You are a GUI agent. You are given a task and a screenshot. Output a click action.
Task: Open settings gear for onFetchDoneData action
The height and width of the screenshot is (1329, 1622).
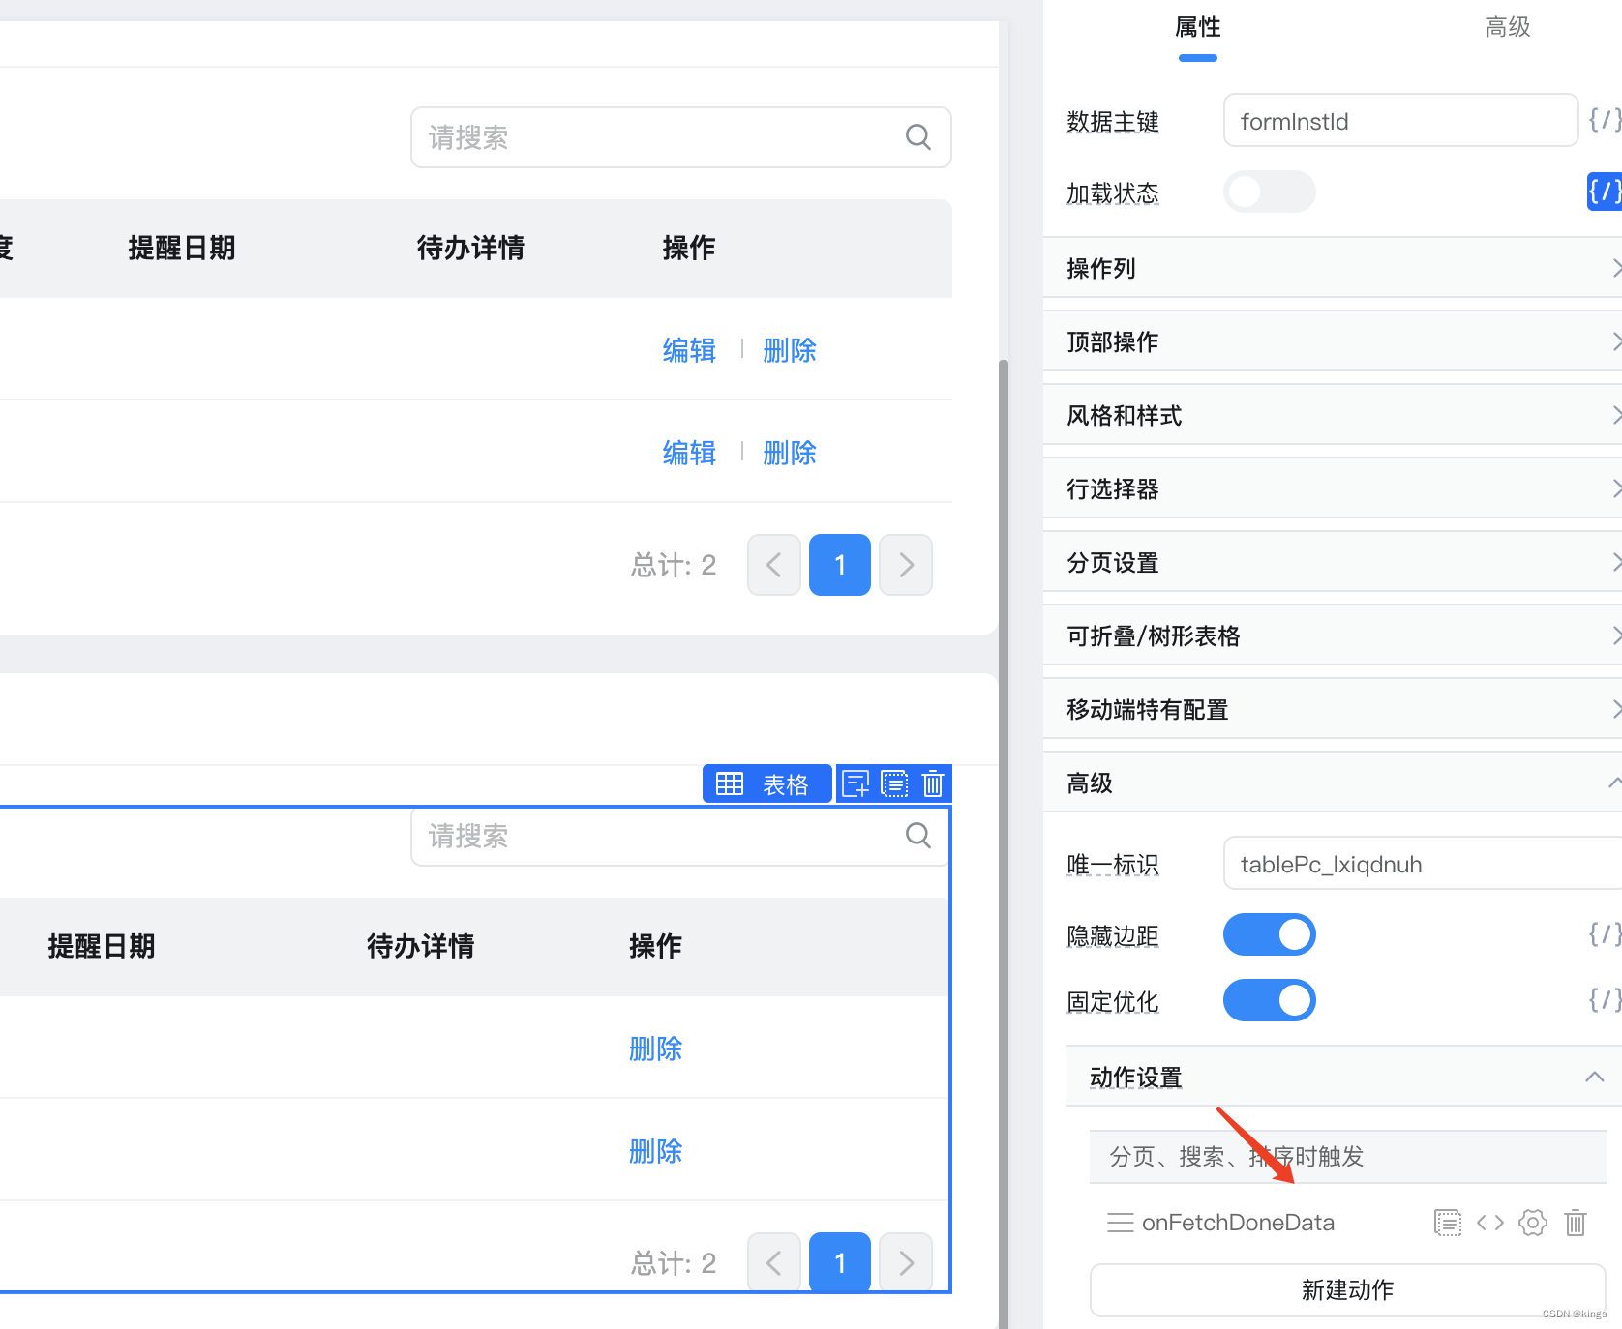(x=1532, y=1223)
